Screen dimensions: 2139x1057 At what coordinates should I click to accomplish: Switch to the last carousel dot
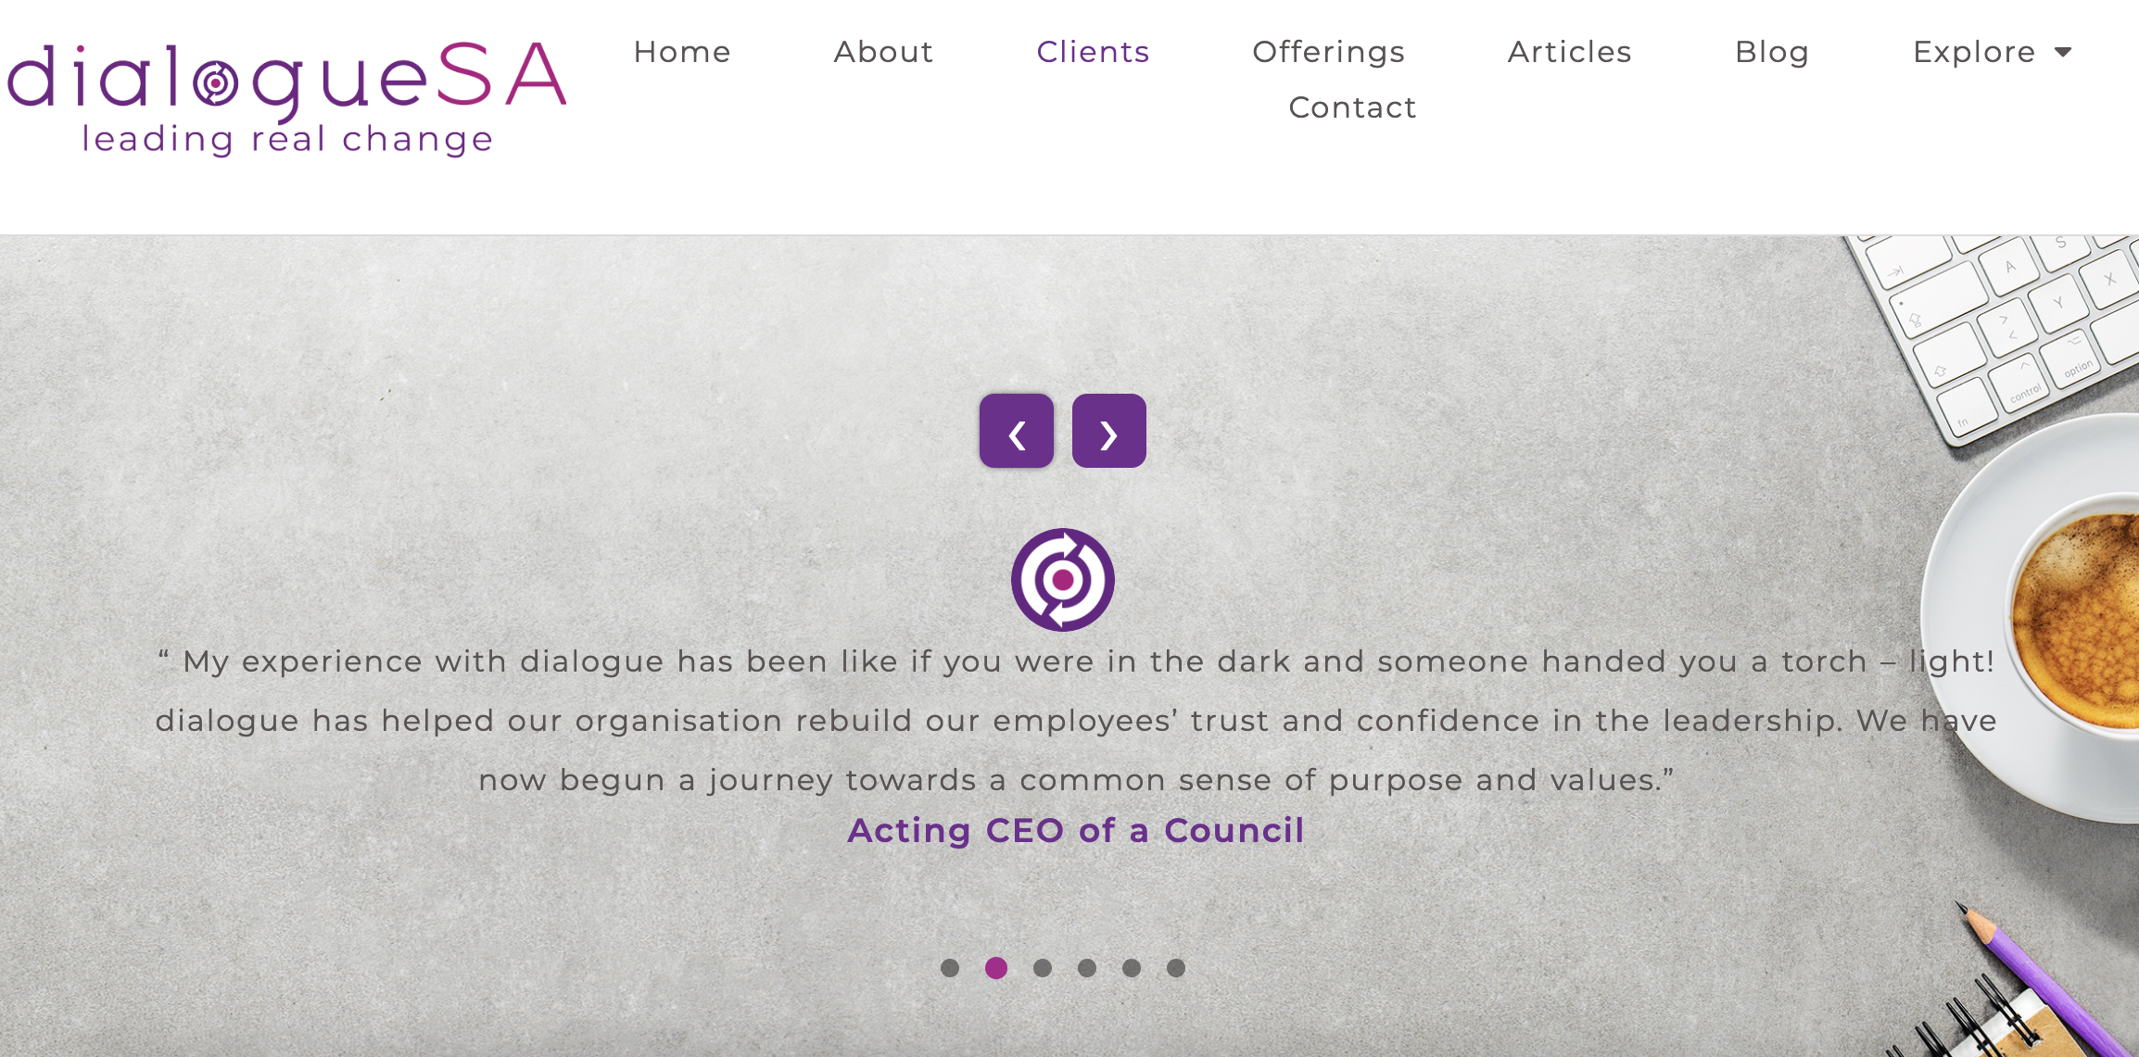[x=1176, y=968]
